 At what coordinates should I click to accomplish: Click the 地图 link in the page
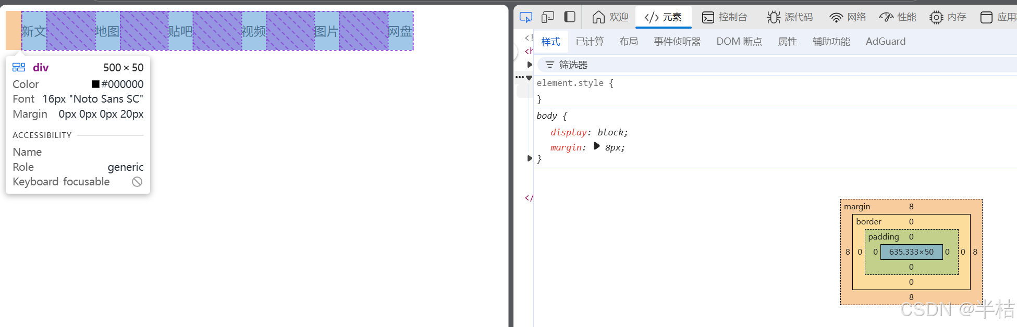coord(107,31)
